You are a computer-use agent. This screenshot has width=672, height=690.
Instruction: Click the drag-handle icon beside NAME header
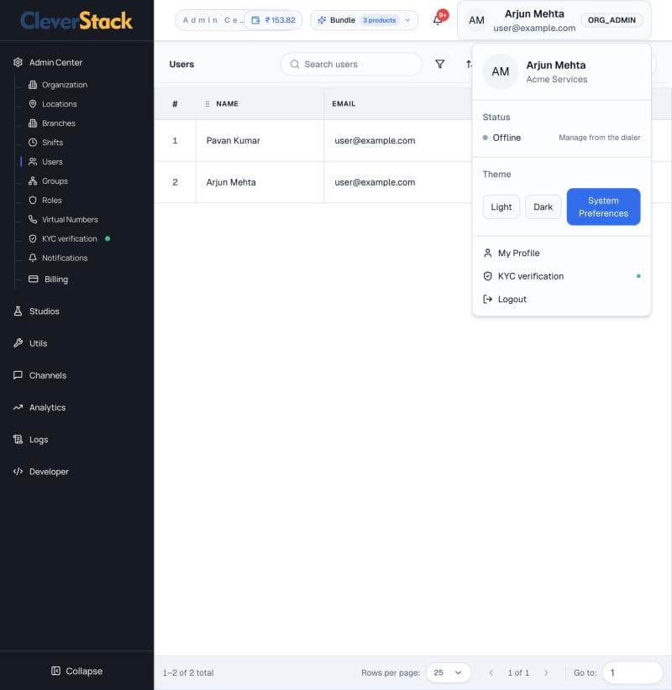tap(207, 104)
